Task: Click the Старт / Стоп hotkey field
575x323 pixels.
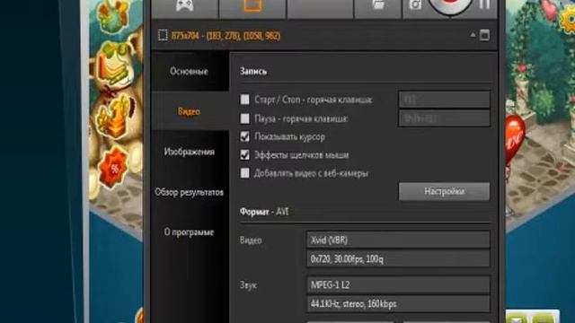Action: pos(444,100)
